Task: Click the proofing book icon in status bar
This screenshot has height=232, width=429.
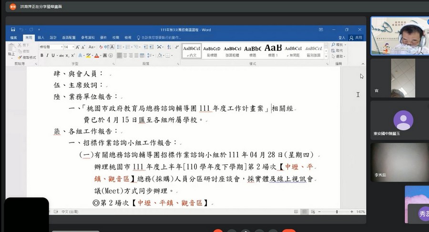Action: pyautogui.click(x=56, y=212)
